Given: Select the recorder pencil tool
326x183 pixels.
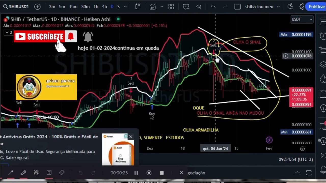Looking at the screenshot, I should tap(23, 173).
